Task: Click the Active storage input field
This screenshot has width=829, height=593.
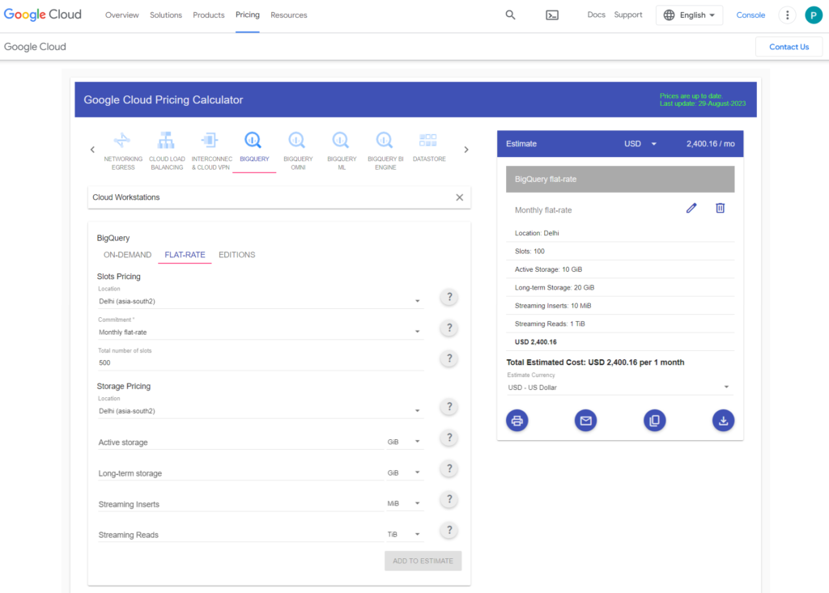Action: (240, 443)
